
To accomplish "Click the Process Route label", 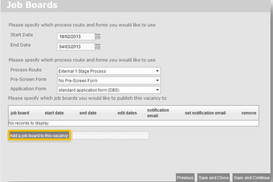I will pyautogui.click(x=26, y=70).
